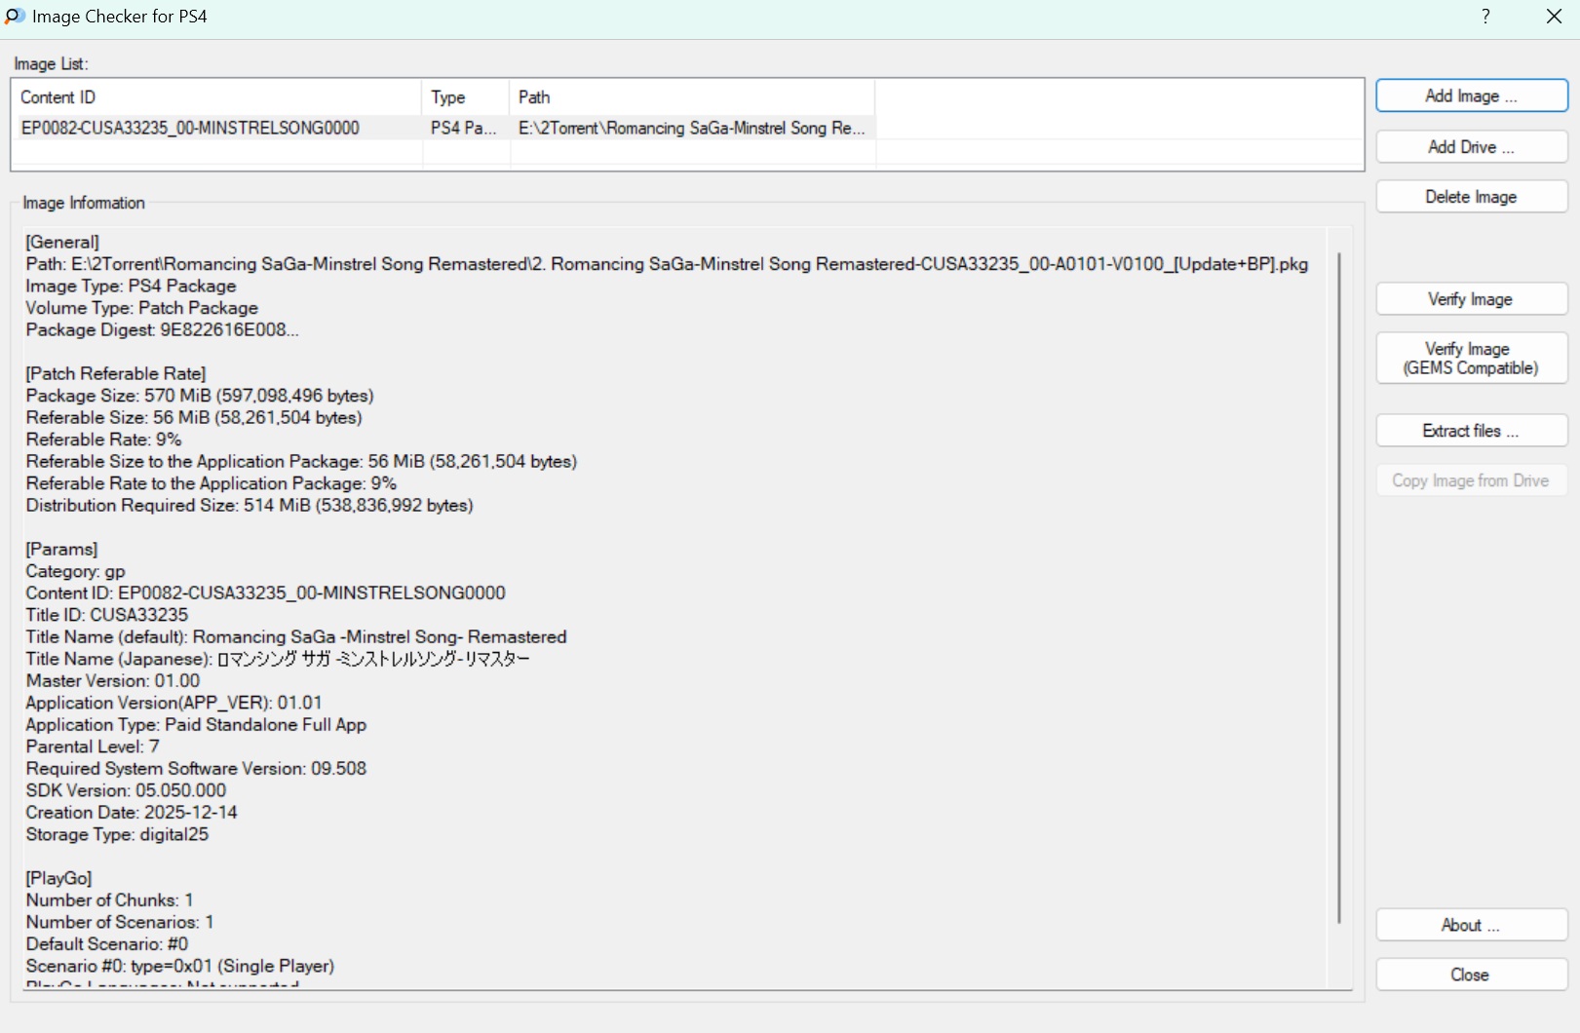Click the Type column header
Image resolution: width=1580 pixels, height=1033 pixels.
pos(465,97)
